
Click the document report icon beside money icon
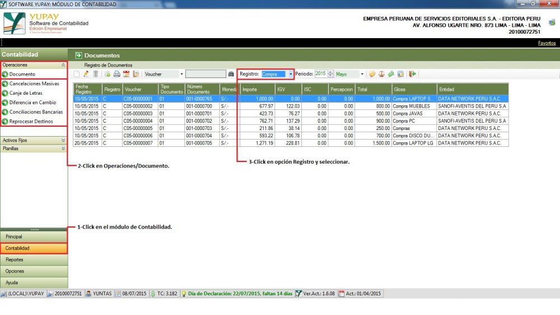click(400, 74)
